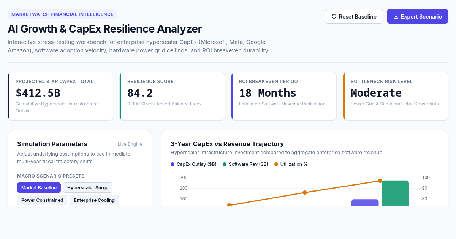Click the green Software Rev legend dot
456x239 pixels.
[225, 164]
